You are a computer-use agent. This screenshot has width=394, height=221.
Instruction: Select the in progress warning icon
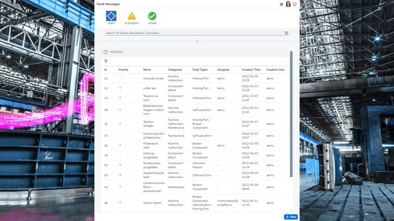(132, 16)
